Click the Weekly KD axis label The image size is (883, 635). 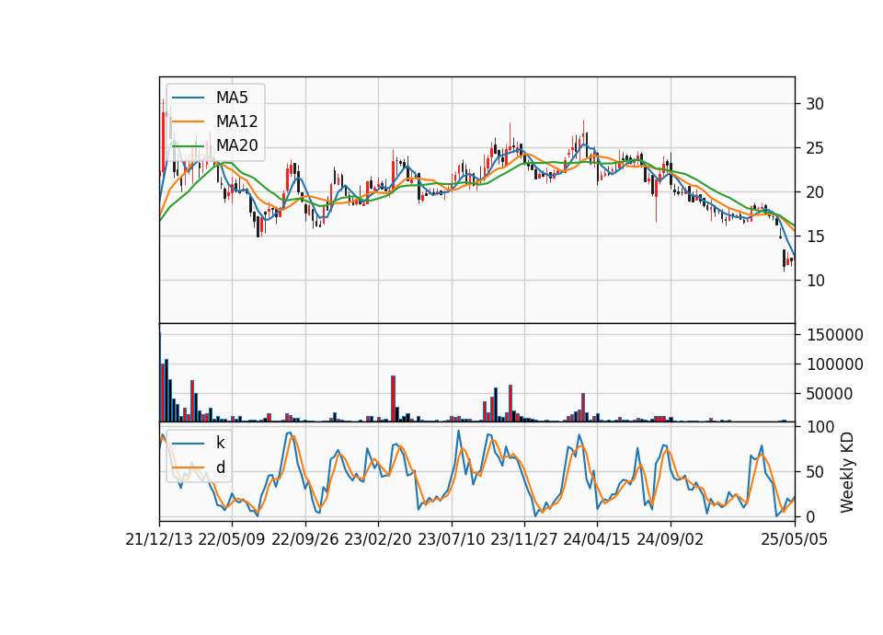coord(847,472)
